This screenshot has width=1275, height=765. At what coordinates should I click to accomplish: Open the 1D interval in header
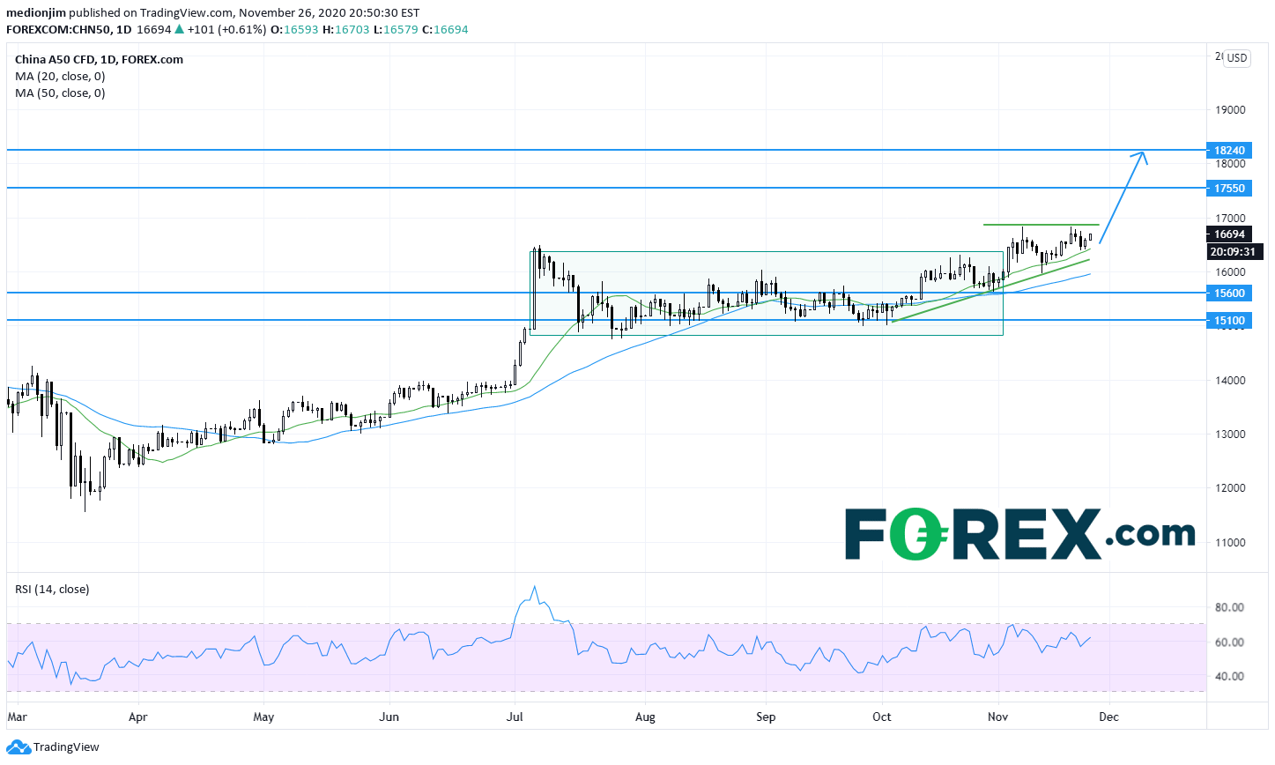[123, 30]
